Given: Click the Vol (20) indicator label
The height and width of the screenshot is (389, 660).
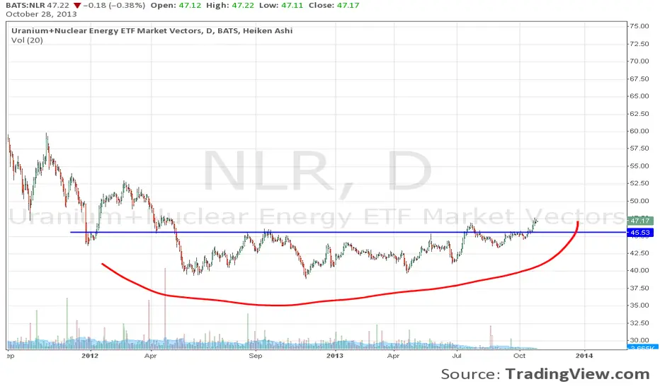Looking at the screenshot, I should tap(27, 40).
